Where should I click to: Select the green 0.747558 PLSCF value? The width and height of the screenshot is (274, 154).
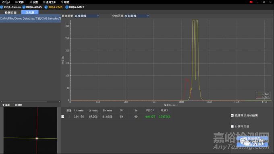(164, 117)
